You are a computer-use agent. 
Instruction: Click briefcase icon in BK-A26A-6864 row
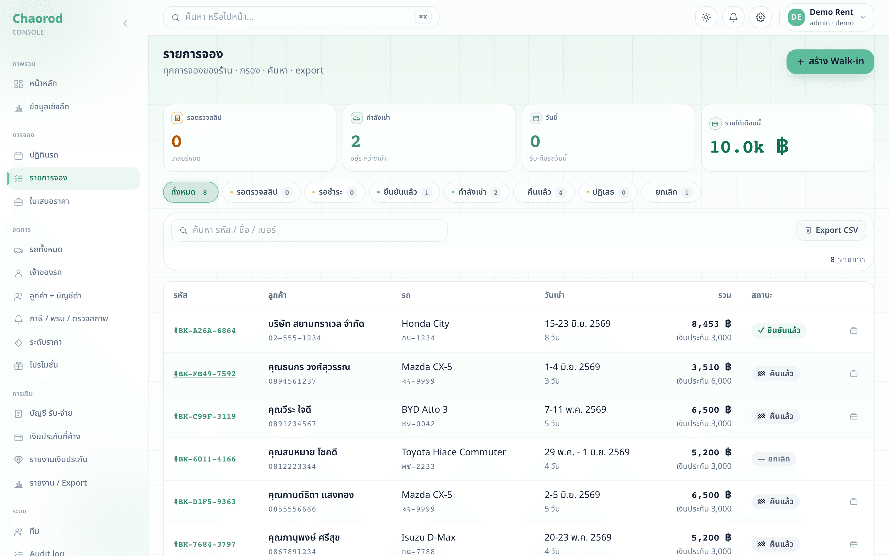(x=854, y=331)
